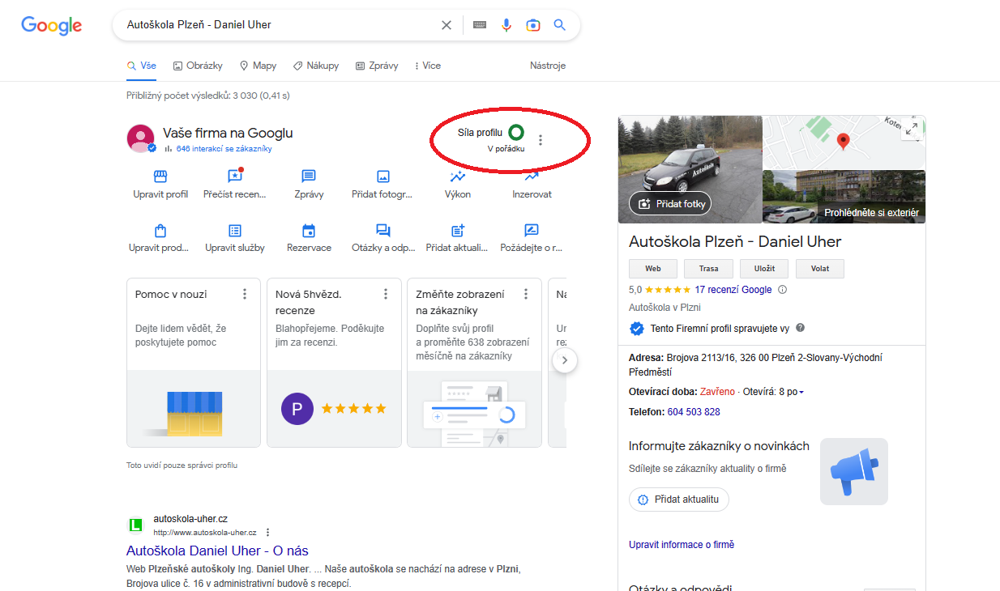This screenshot has width=1000, height=591.
Task: Open the Pomoc v nouzi card
Action: pos(194,363)
